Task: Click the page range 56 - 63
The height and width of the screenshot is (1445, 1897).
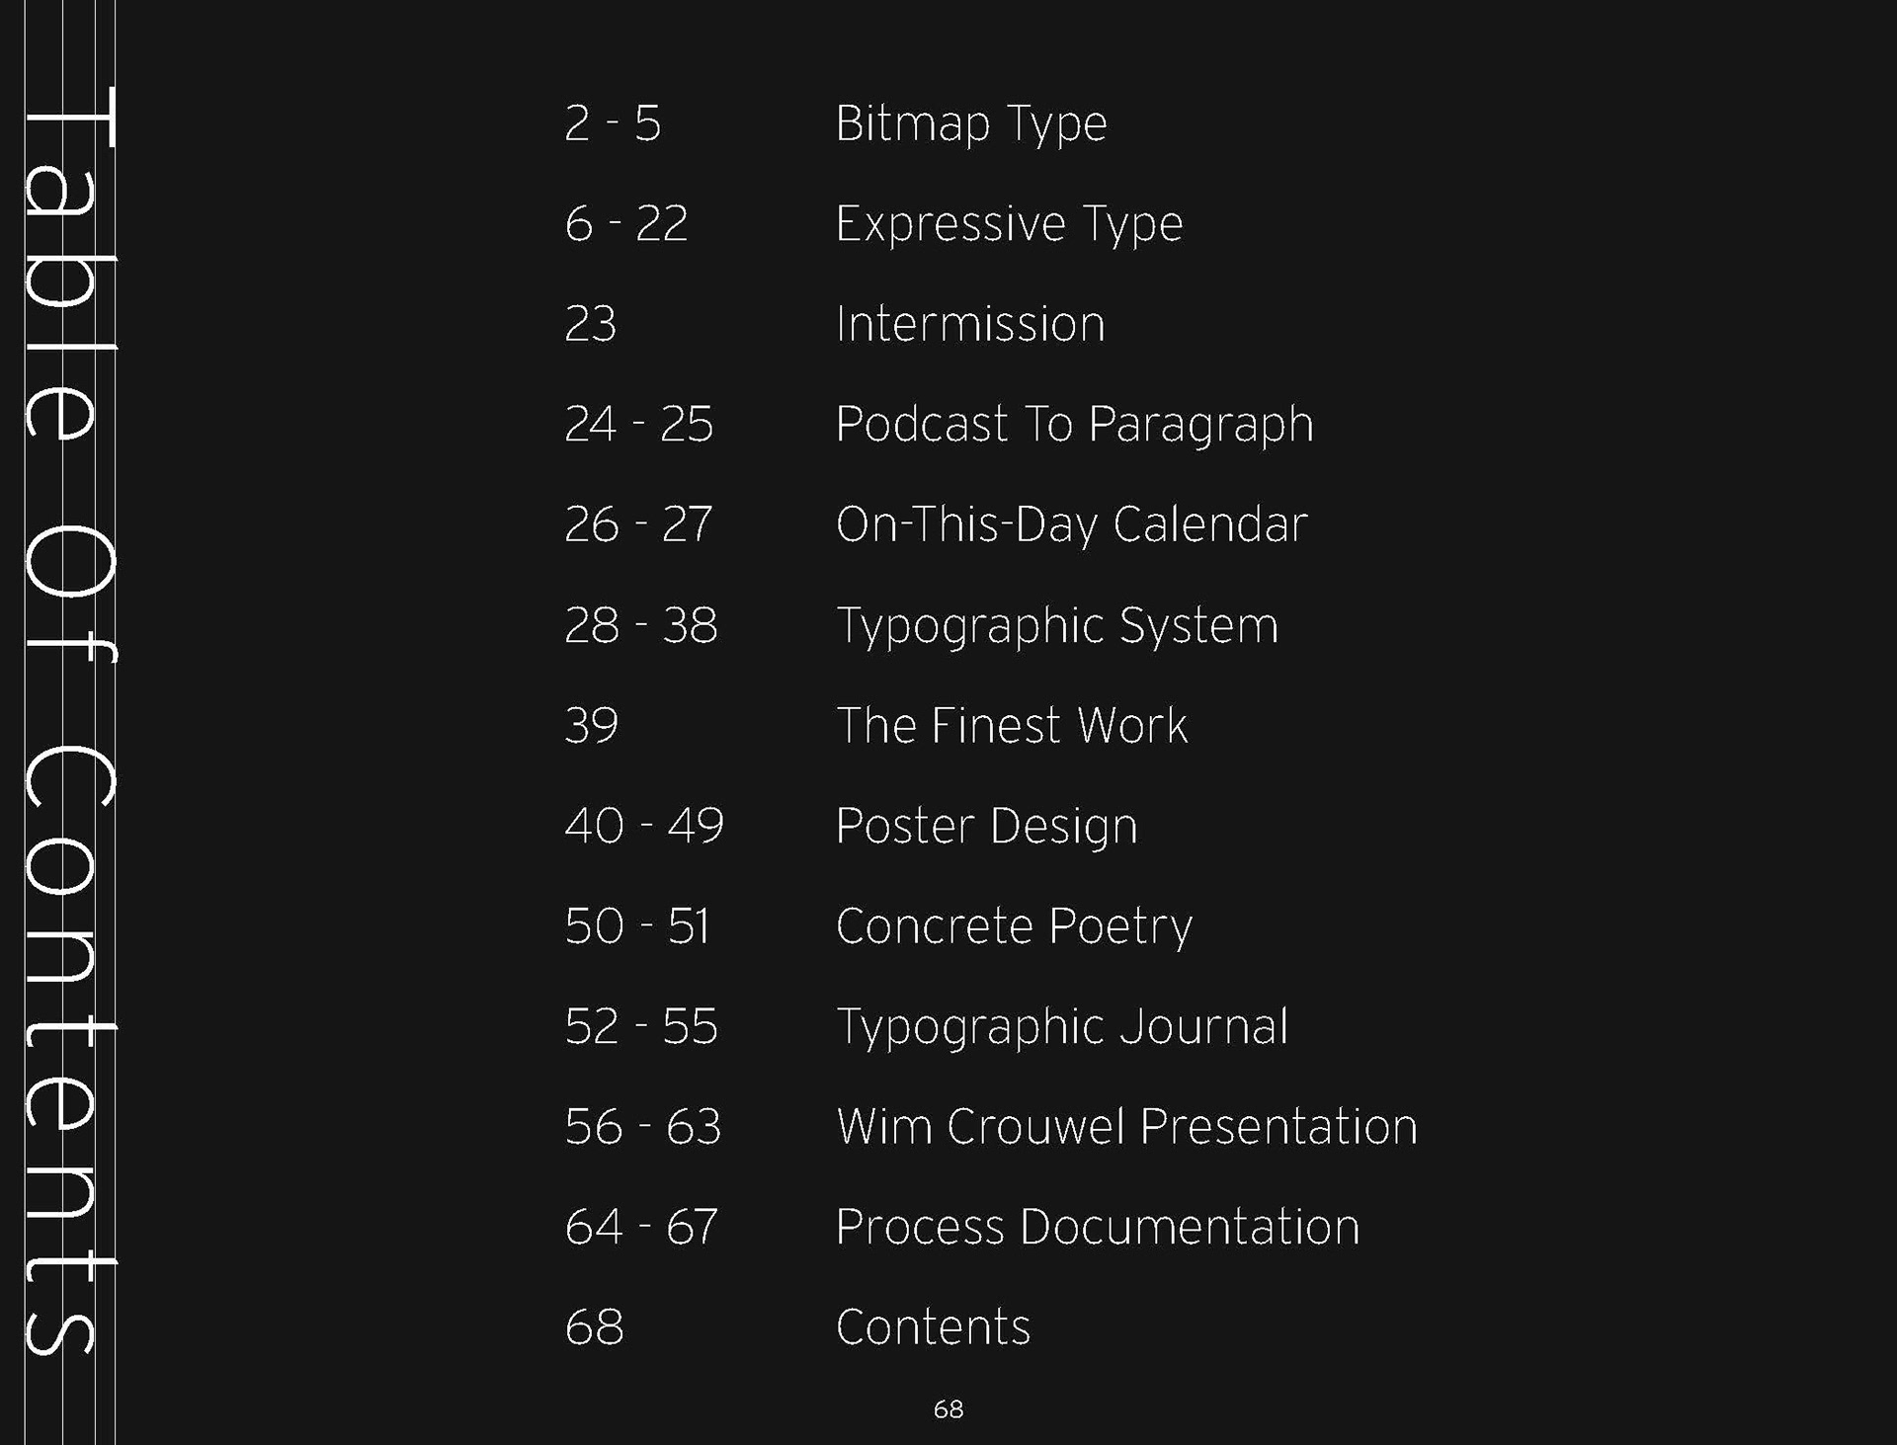Action: [x=642, y=1127]
